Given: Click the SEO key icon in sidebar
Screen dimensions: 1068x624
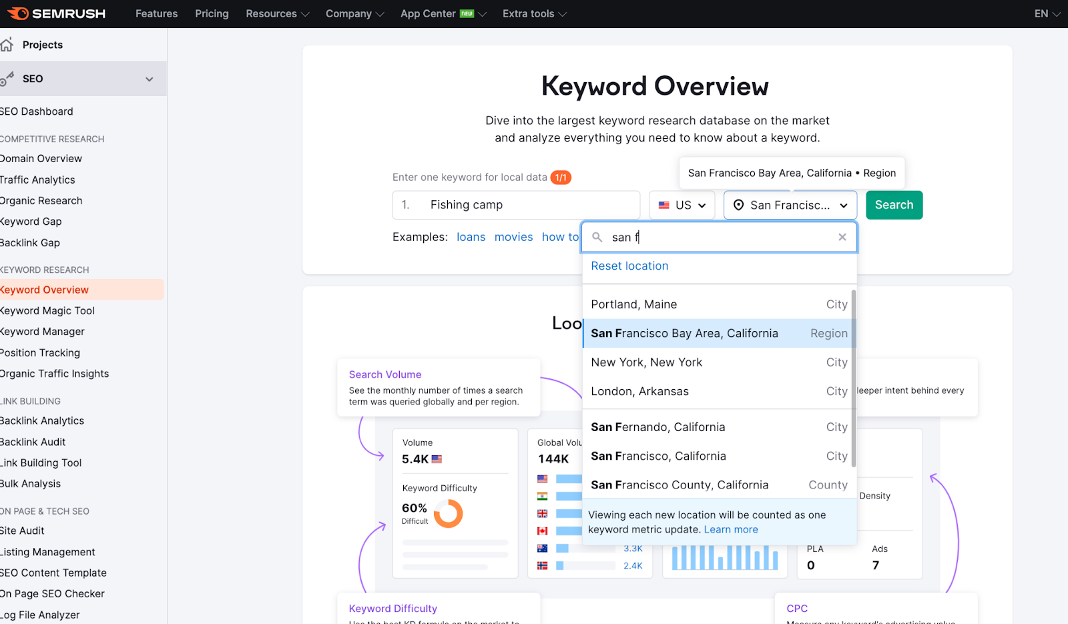Looking at the screenshot, I should tap(7, 79).
